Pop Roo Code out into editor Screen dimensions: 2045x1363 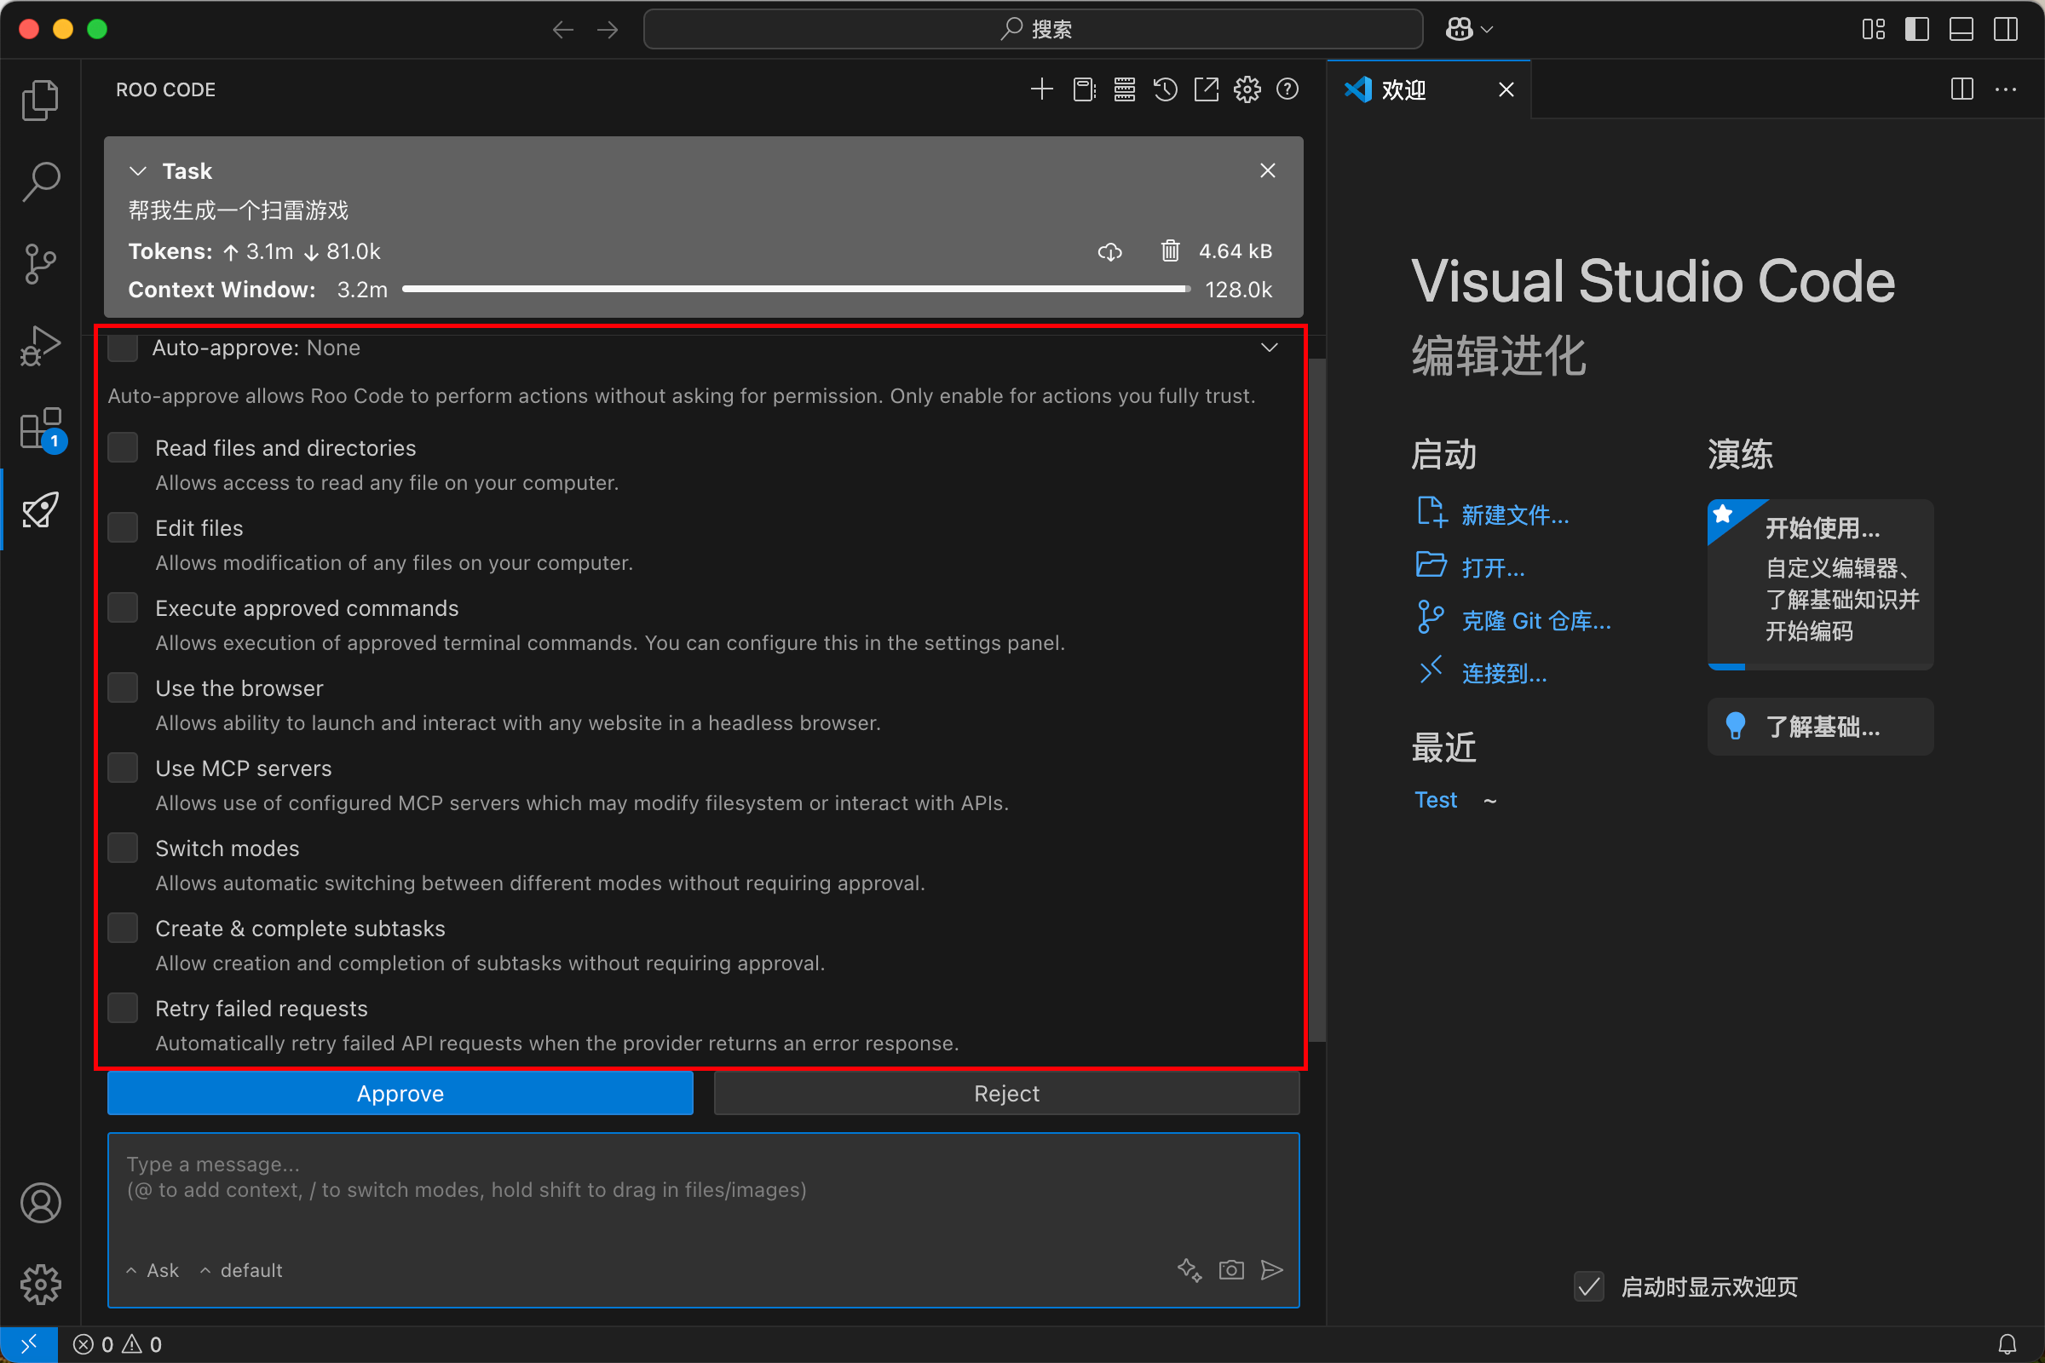click(1206, 89)
